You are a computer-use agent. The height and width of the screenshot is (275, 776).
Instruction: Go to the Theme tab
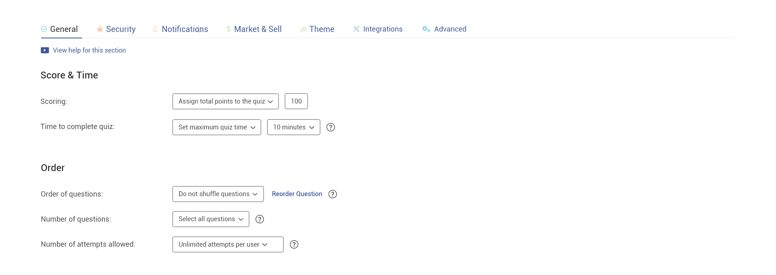tap(321, 29)
